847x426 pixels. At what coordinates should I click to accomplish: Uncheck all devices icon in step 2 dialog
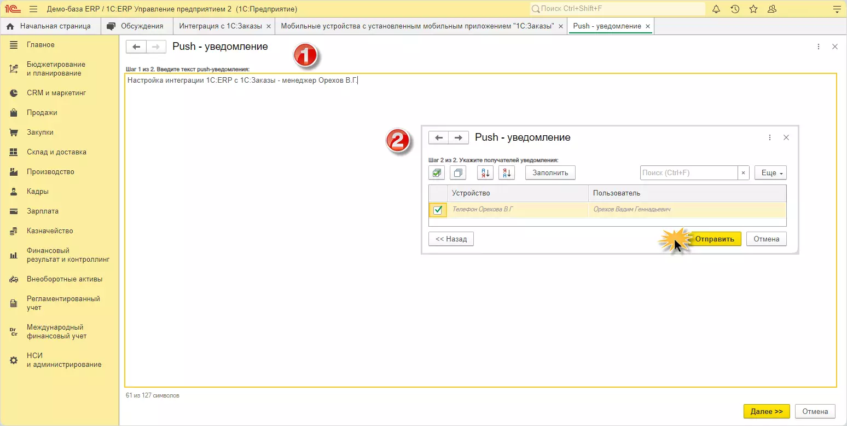tap(458, 173)
